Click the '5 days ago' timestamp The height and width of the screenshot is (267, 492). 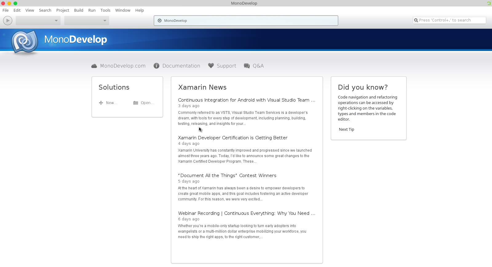(189, 181)
